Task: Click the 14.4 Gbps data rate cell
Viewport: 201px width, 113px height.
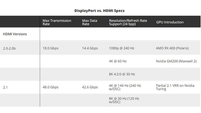Action: pyautogui.click(x=90, y=48)
